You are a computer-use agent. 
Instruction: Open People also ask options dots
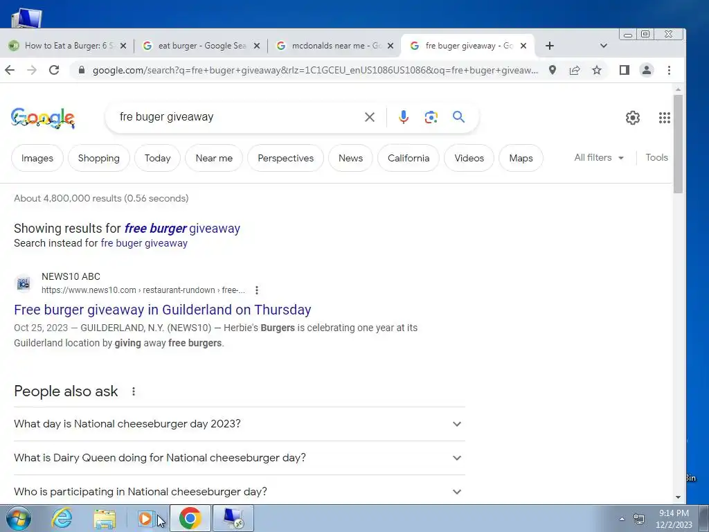134,391
